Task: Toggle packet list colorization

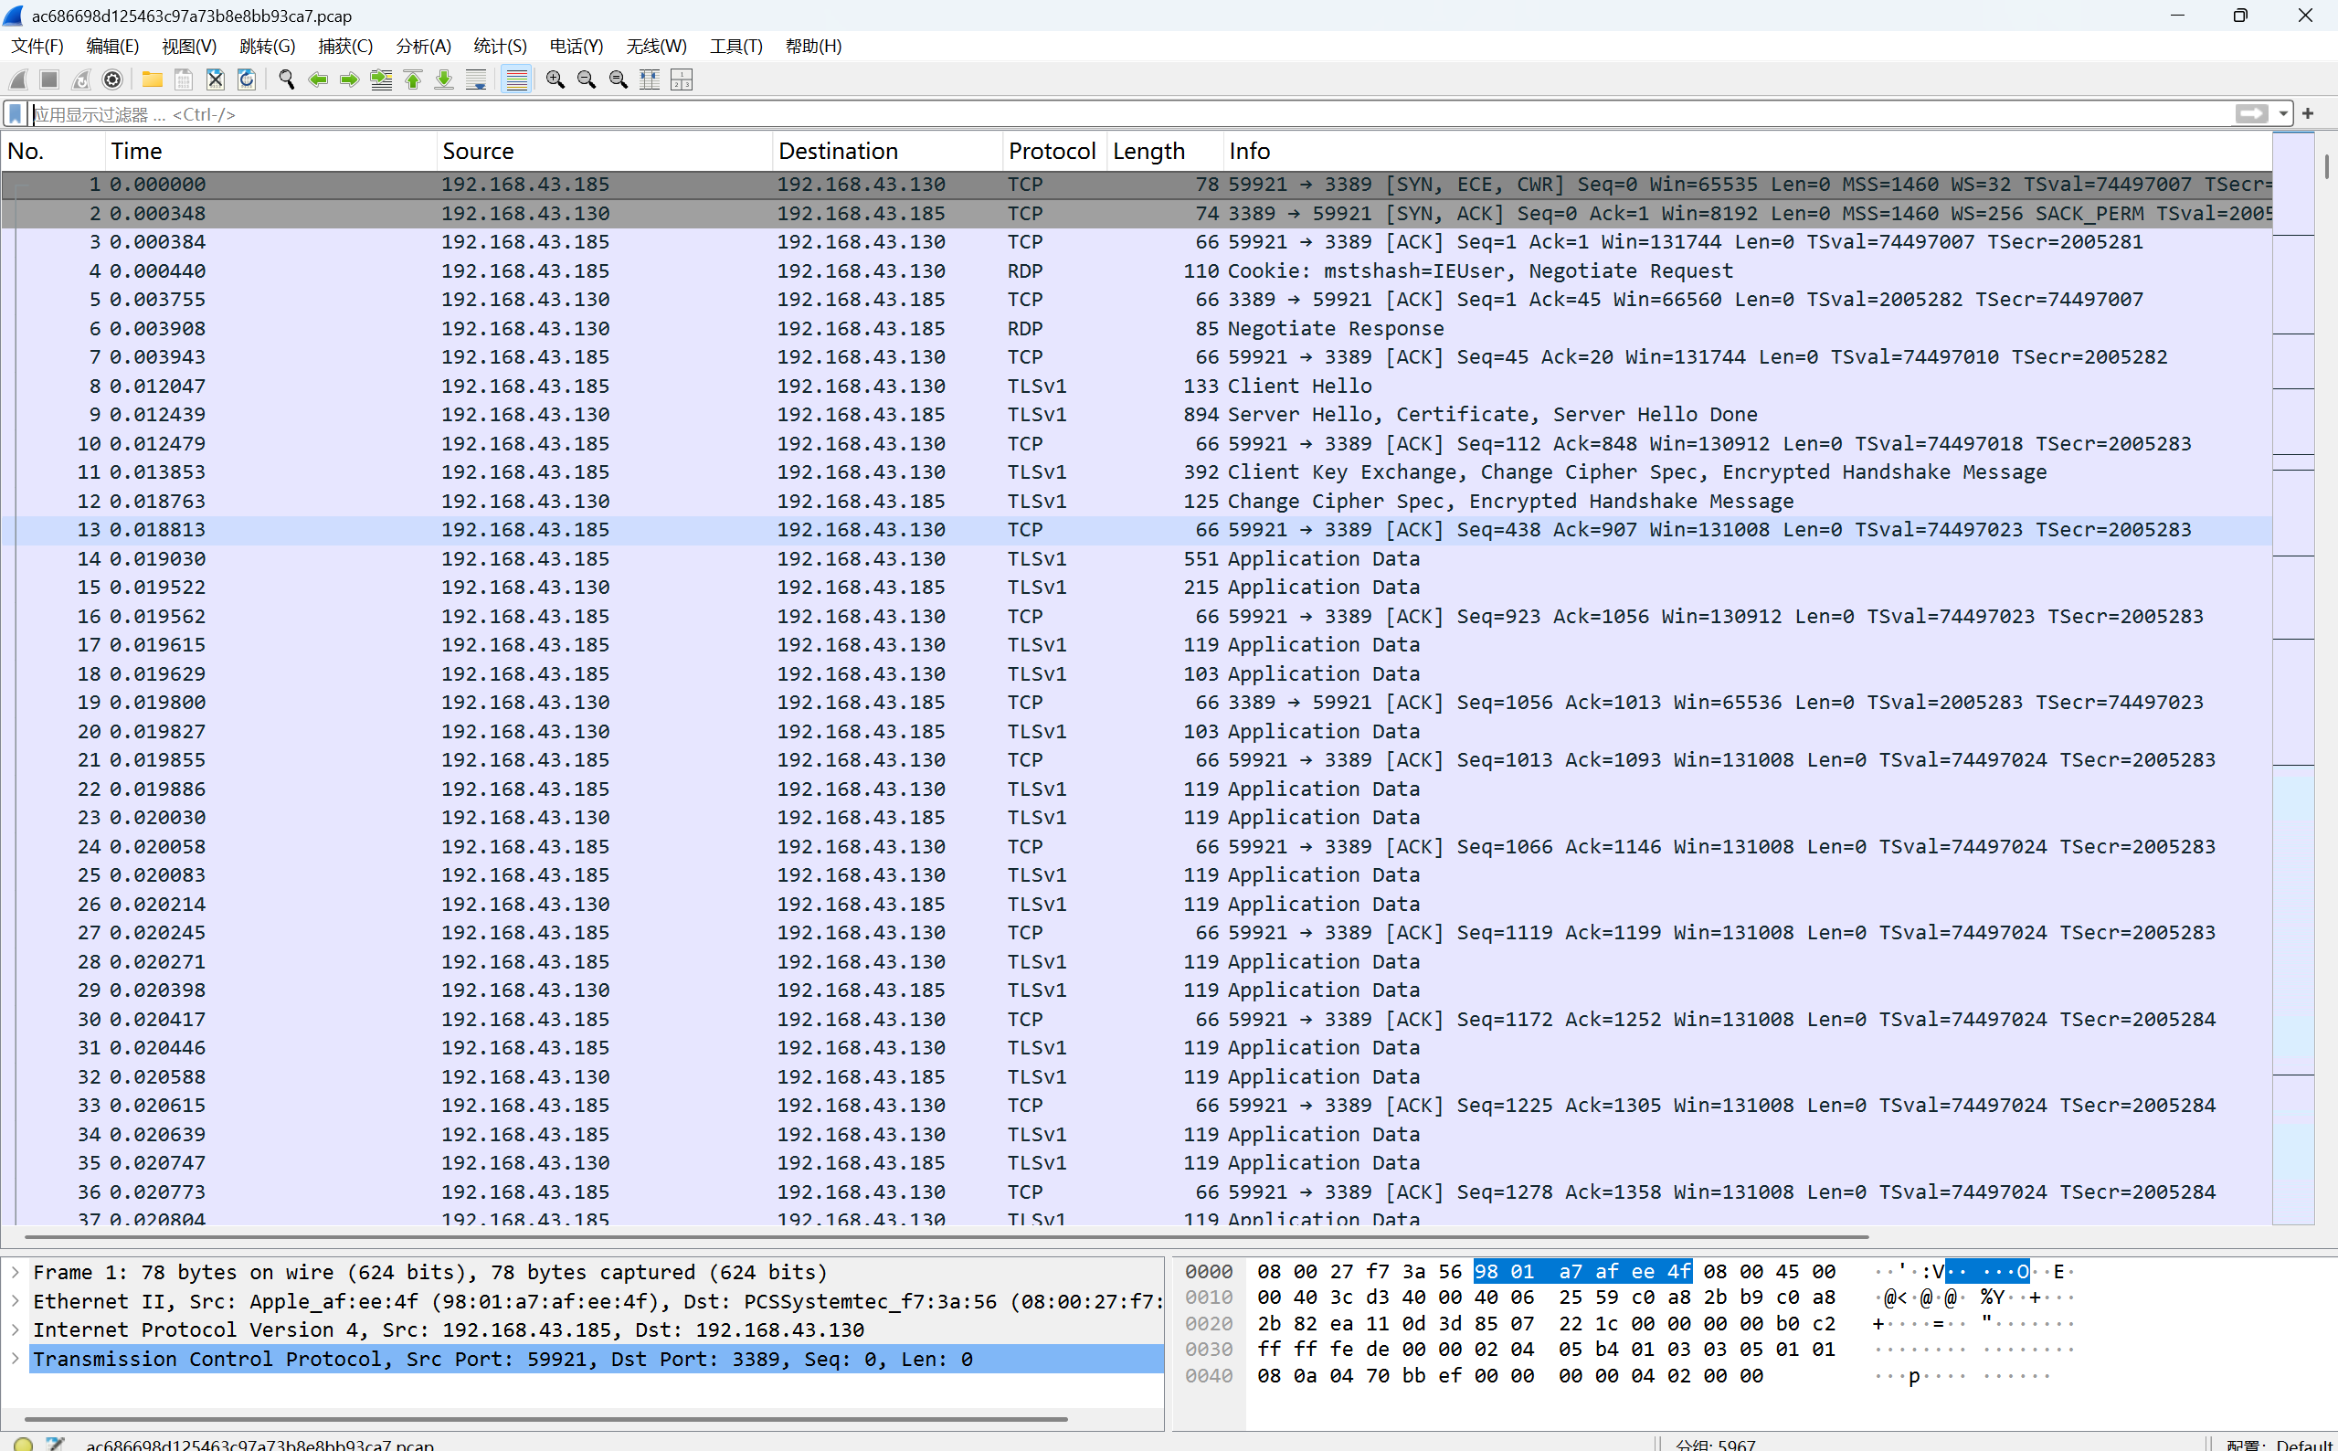Action: 516,79
